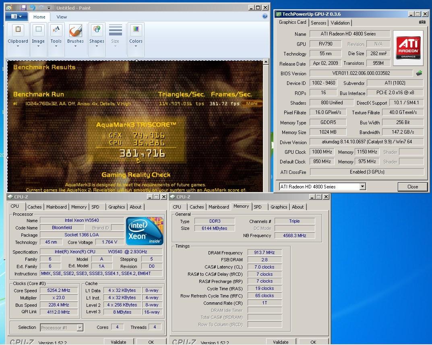Open Graphics tab in right CPU-Z window
The image size is (432, 345).
279,207
